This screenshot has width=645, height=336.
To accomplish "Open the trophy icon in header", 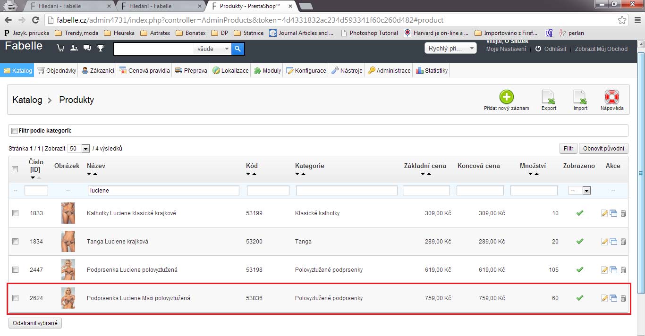I will point(101,48).
